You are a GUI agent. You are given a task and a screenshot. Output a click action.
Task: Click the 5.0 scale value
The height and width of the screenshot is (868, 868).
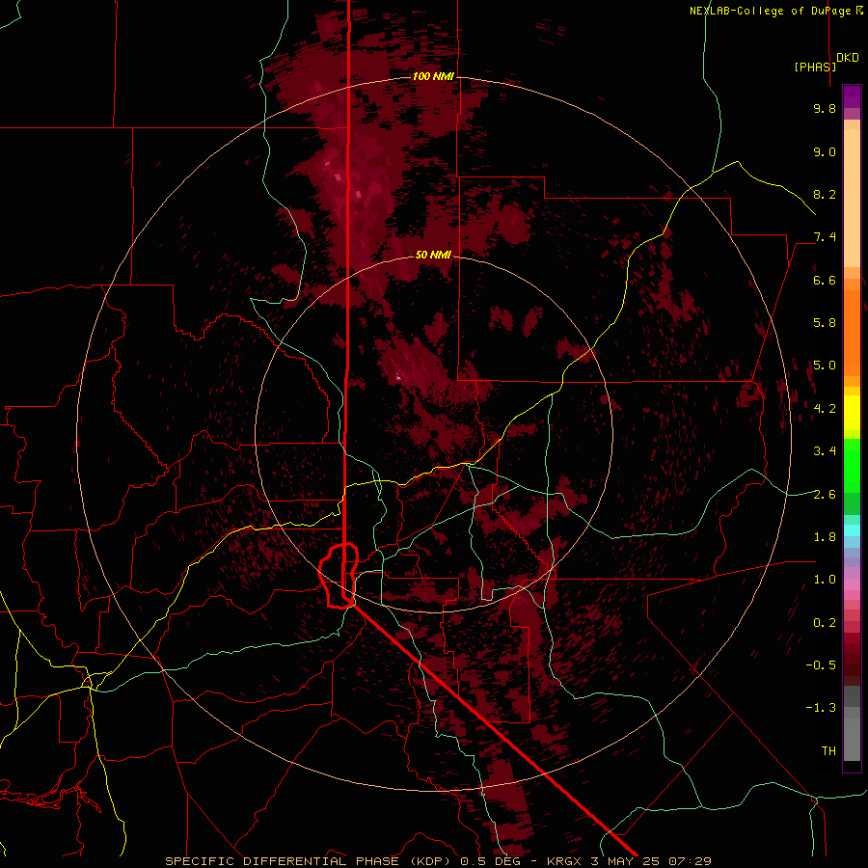[x=825, y=366]
